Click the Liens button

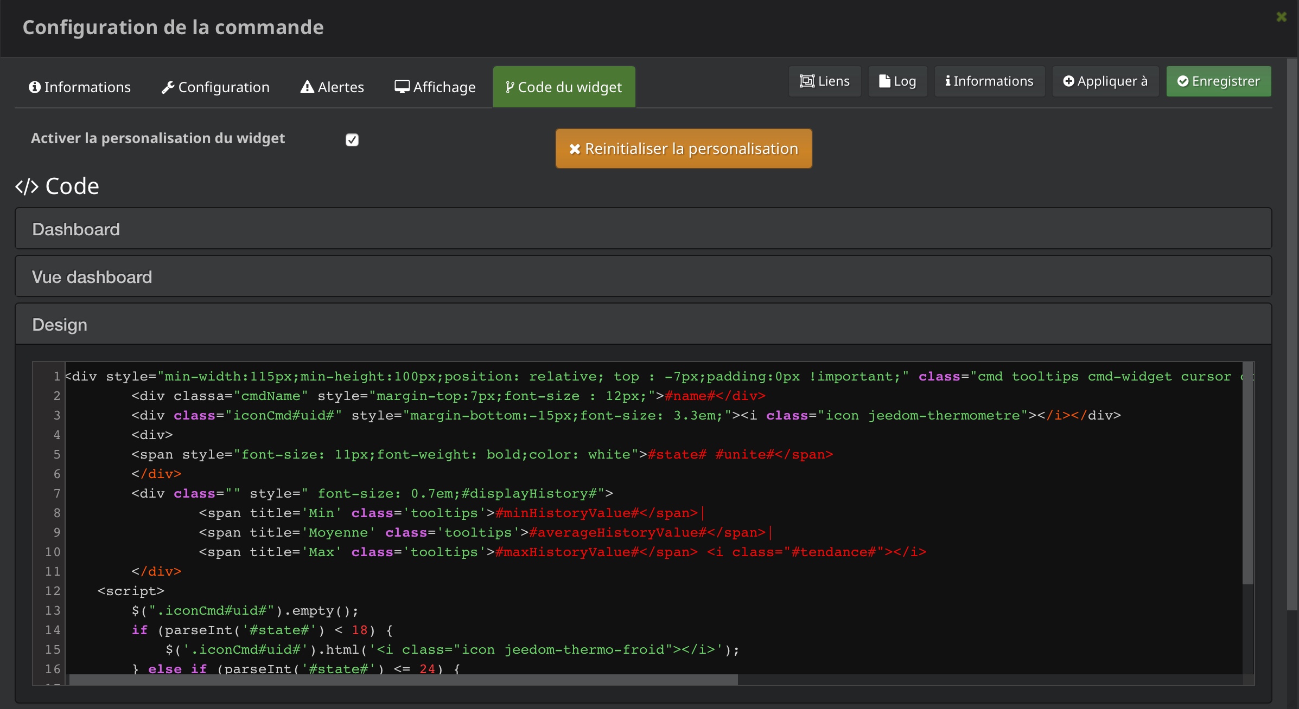click(825, 81)
